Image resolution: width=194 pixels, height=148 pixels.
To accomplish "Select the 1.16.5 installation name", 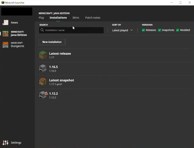I will click(x=53, y=67).
